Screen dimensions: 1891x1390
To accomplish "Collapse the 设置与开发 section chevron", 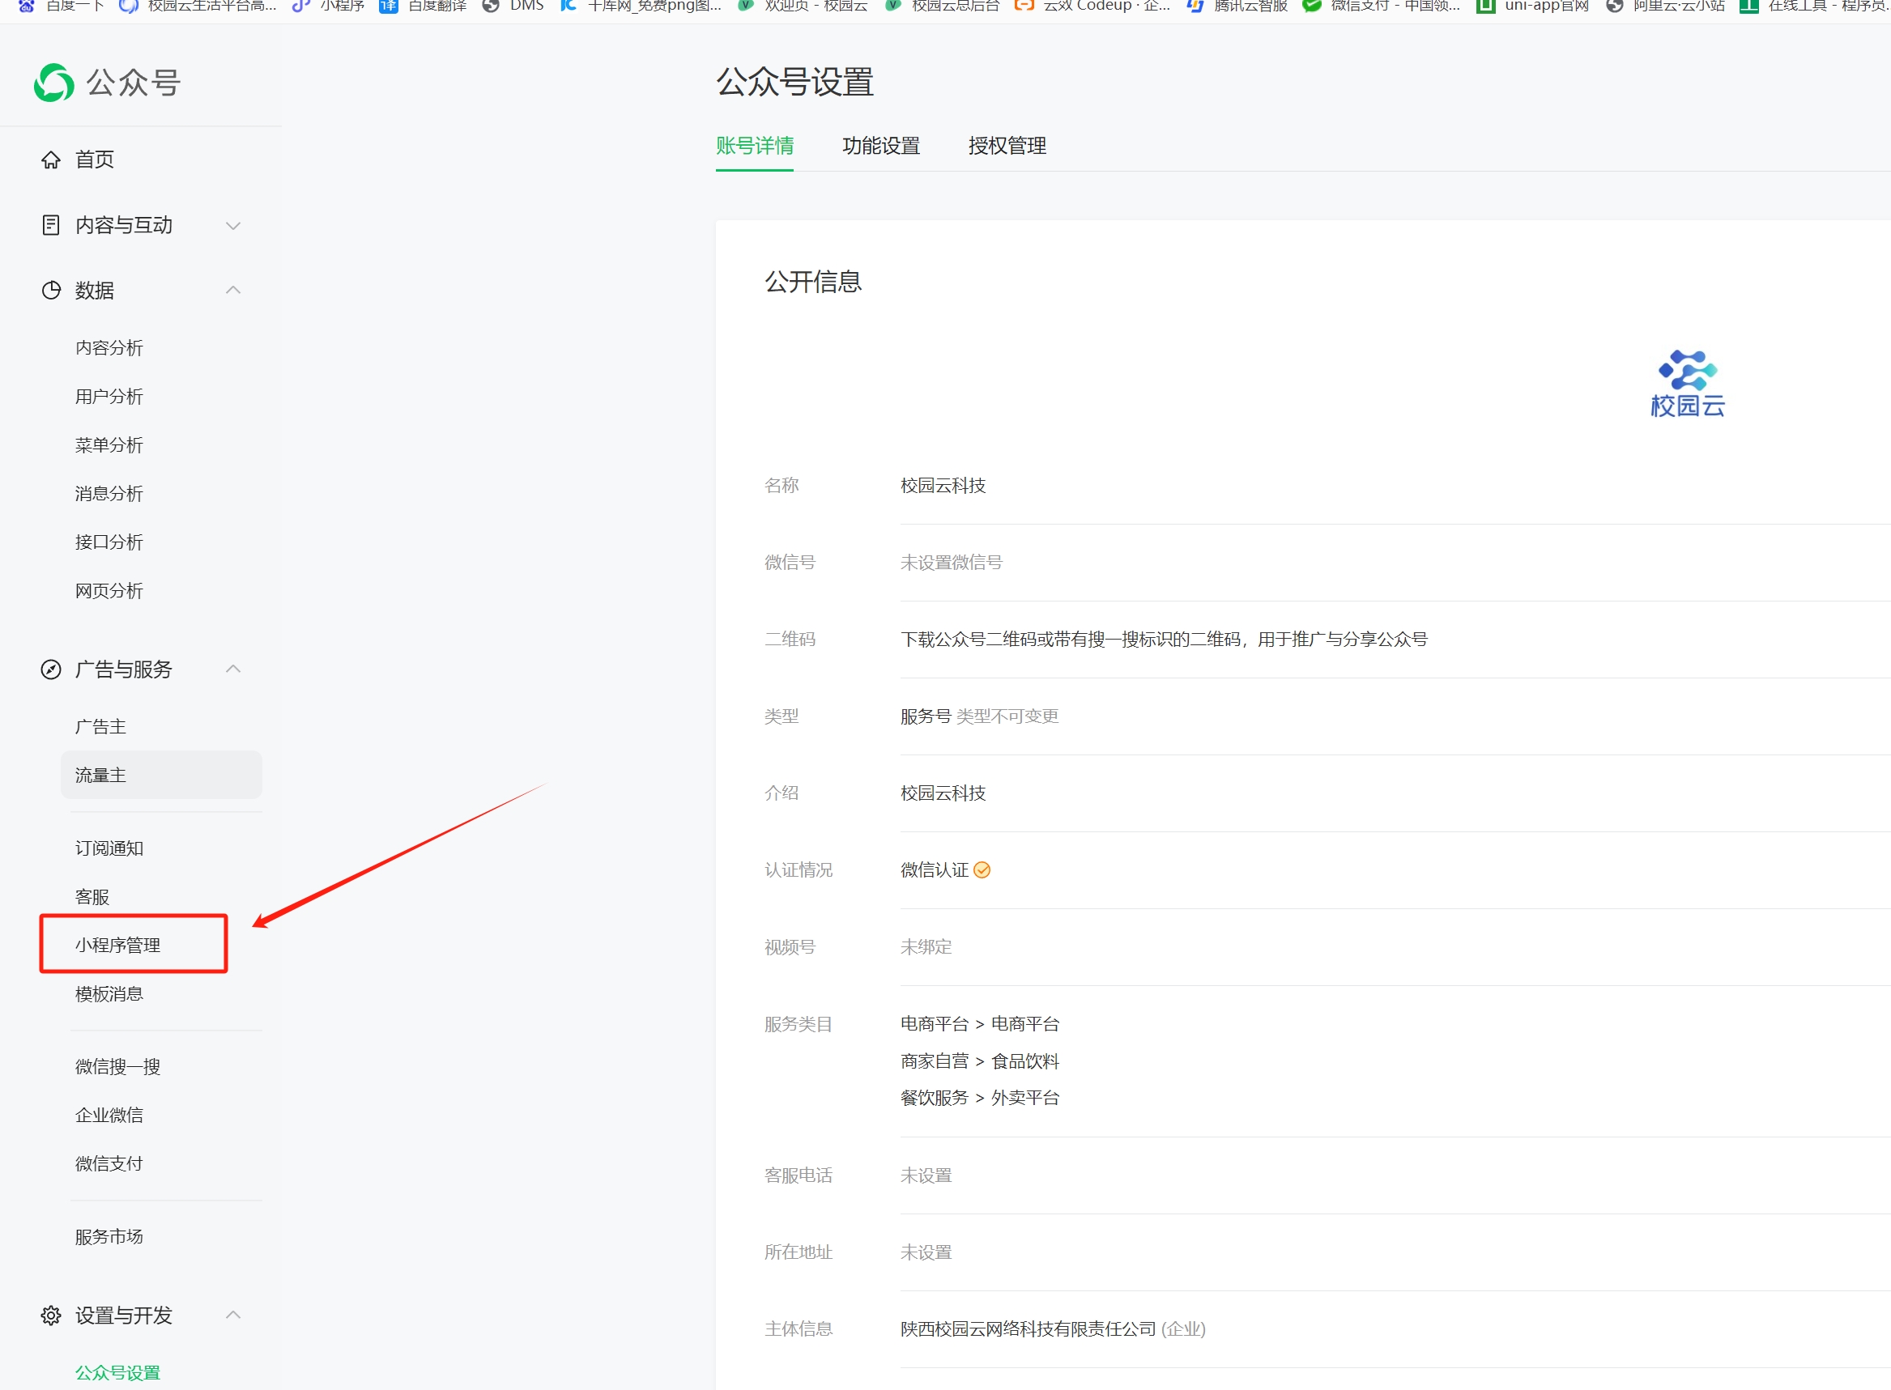I will pos(233,1315).
